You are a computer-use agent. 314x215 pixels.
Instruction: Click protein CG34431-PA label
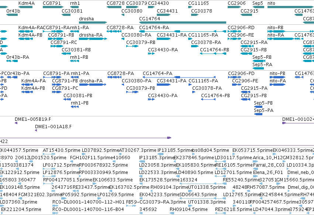172,81
